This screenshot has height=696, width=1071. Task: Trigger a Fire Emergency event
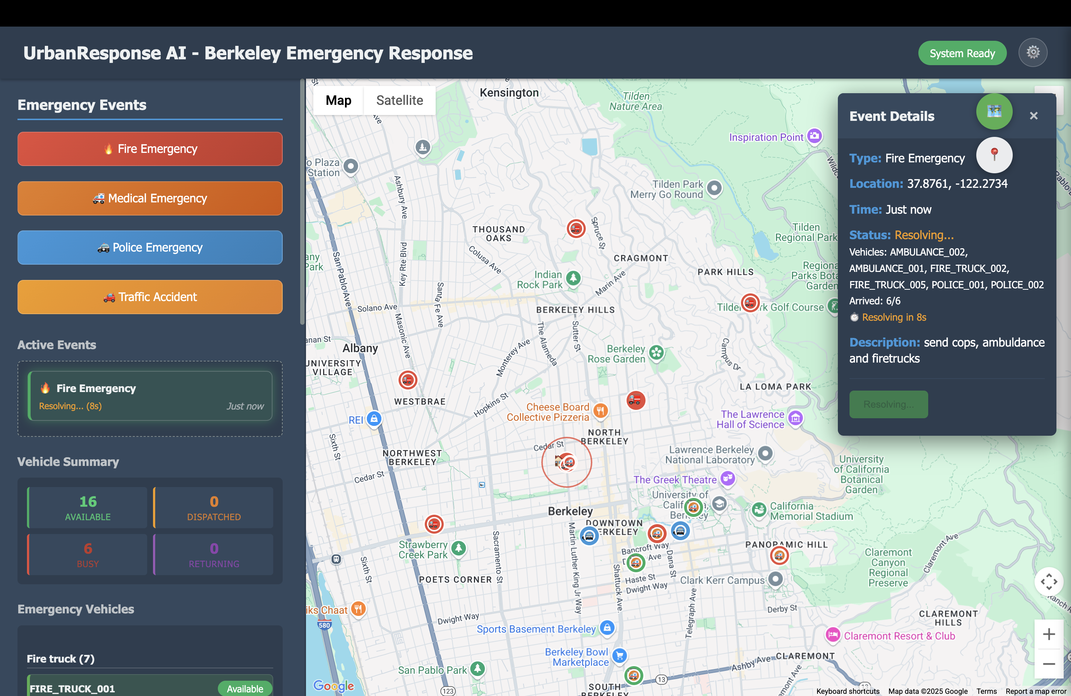point(150,149)
